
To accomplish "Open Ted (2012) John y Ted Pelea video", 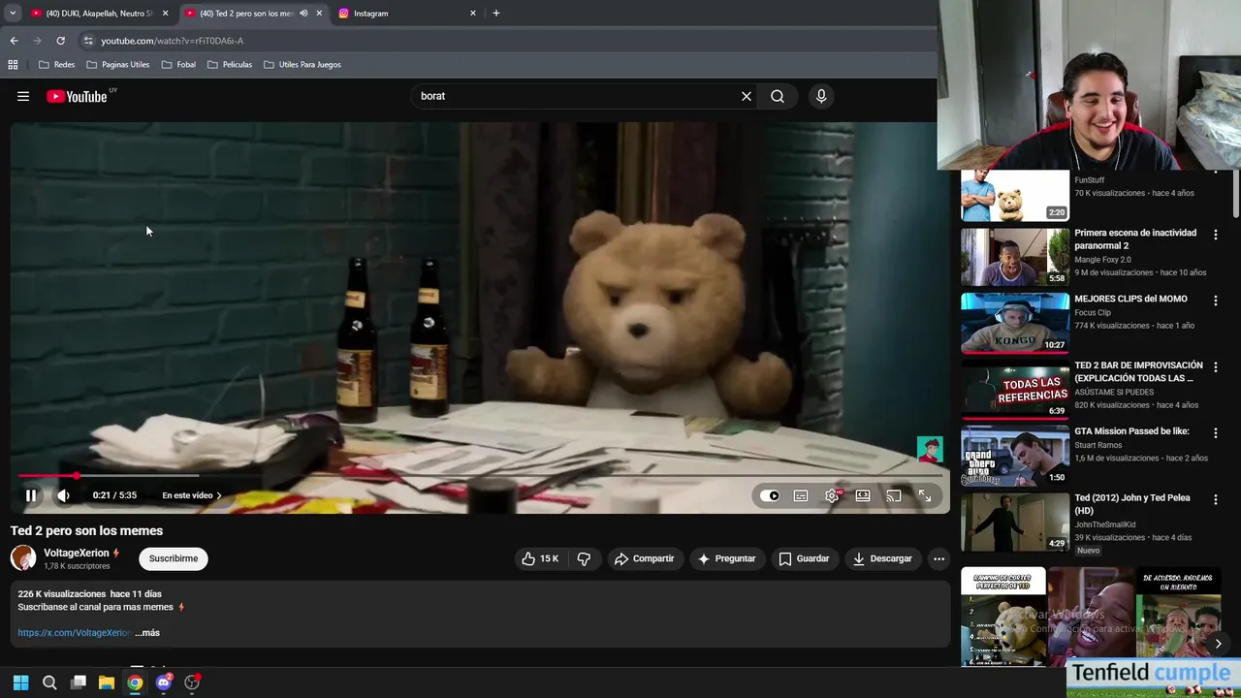I will (x=1132, y=504).
